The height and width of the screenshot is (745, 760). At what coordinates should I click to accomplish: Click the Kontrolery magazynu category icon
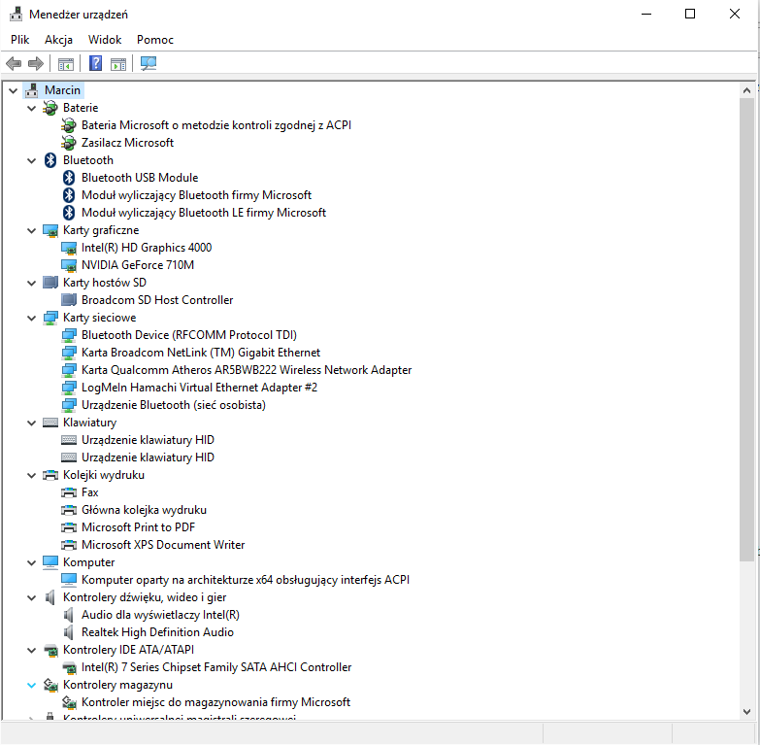[x=50, y=685]
